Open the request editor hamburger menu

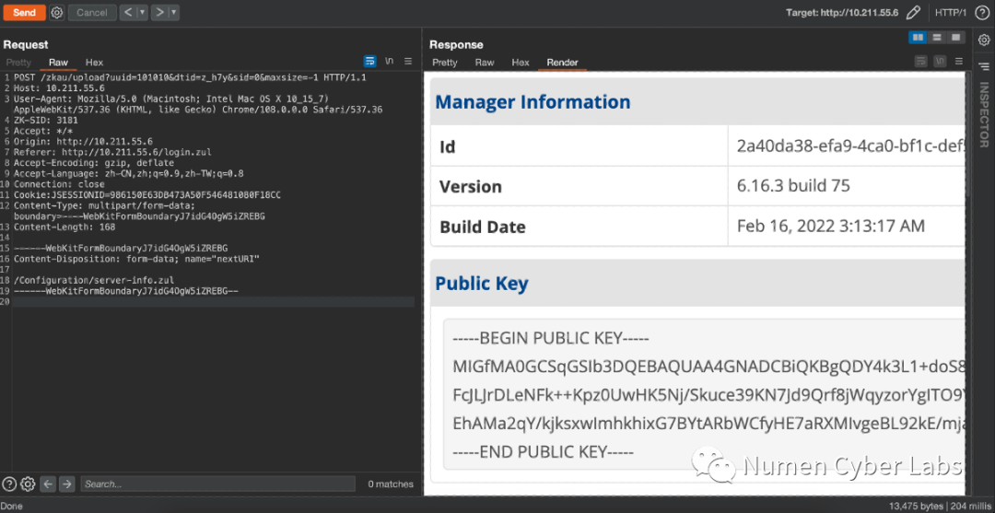[408, 62]
